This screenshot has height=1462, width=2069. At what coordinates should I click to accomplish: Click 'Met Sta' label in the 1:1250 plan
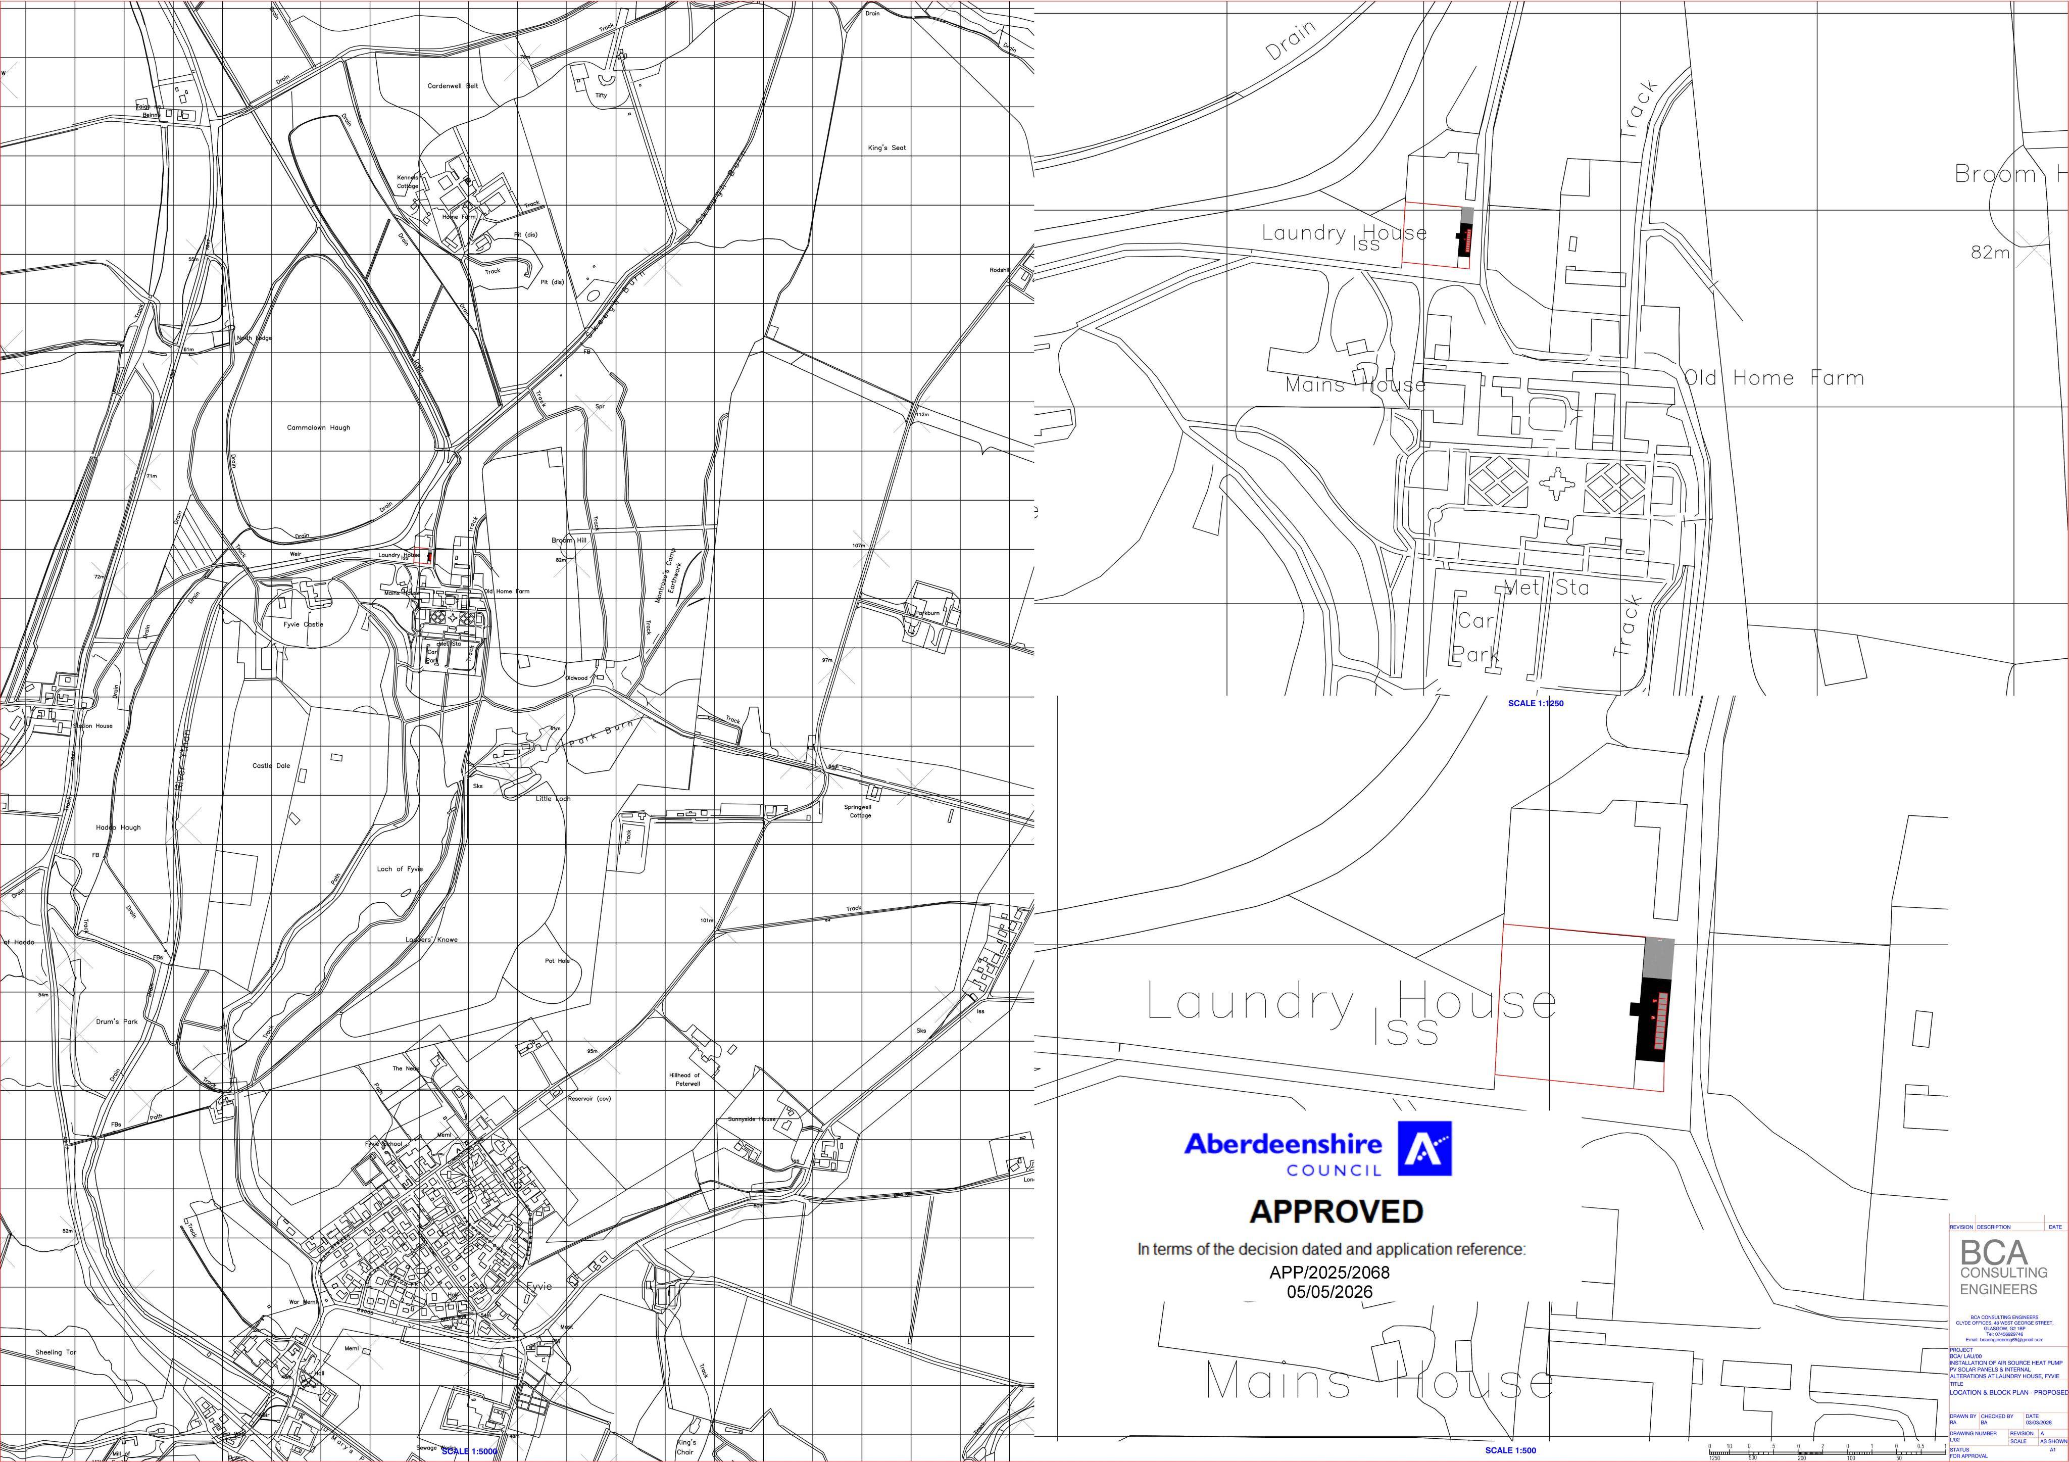tap(1546, 588)
